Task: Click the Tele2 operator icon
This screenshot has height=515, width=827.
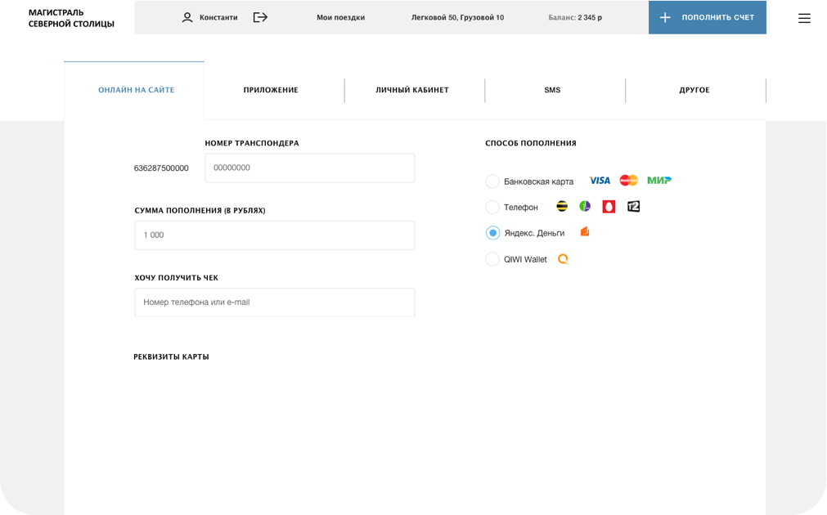Action: [633, 207]
